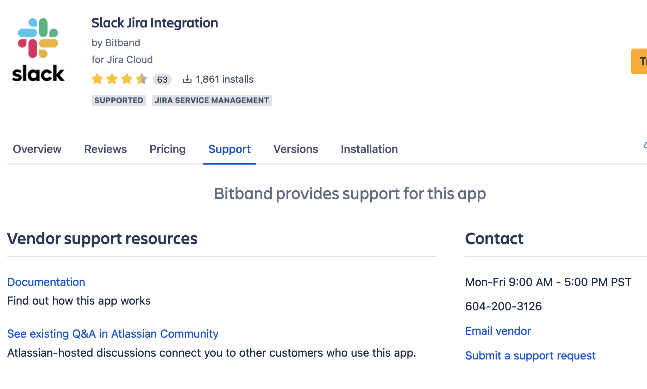This screenshot has width=647, height=389.
Task: Switch to the Overview tab
Action: click(37, 149)
